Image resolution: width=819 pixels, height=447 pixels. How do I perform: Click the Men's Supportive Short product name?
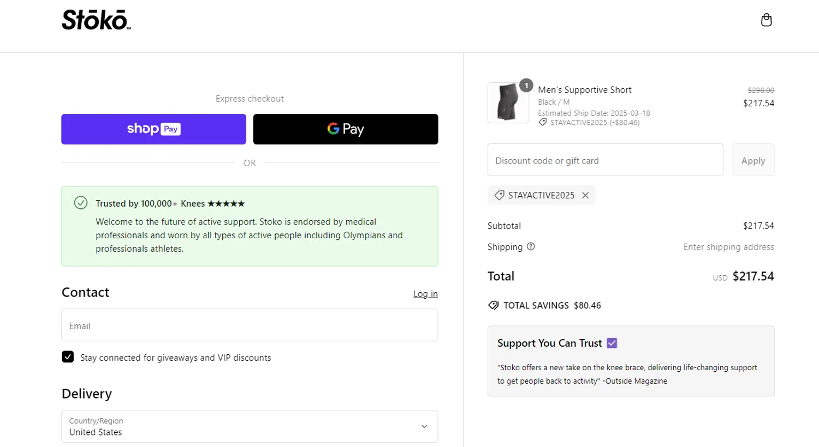(x=585, y=90)
